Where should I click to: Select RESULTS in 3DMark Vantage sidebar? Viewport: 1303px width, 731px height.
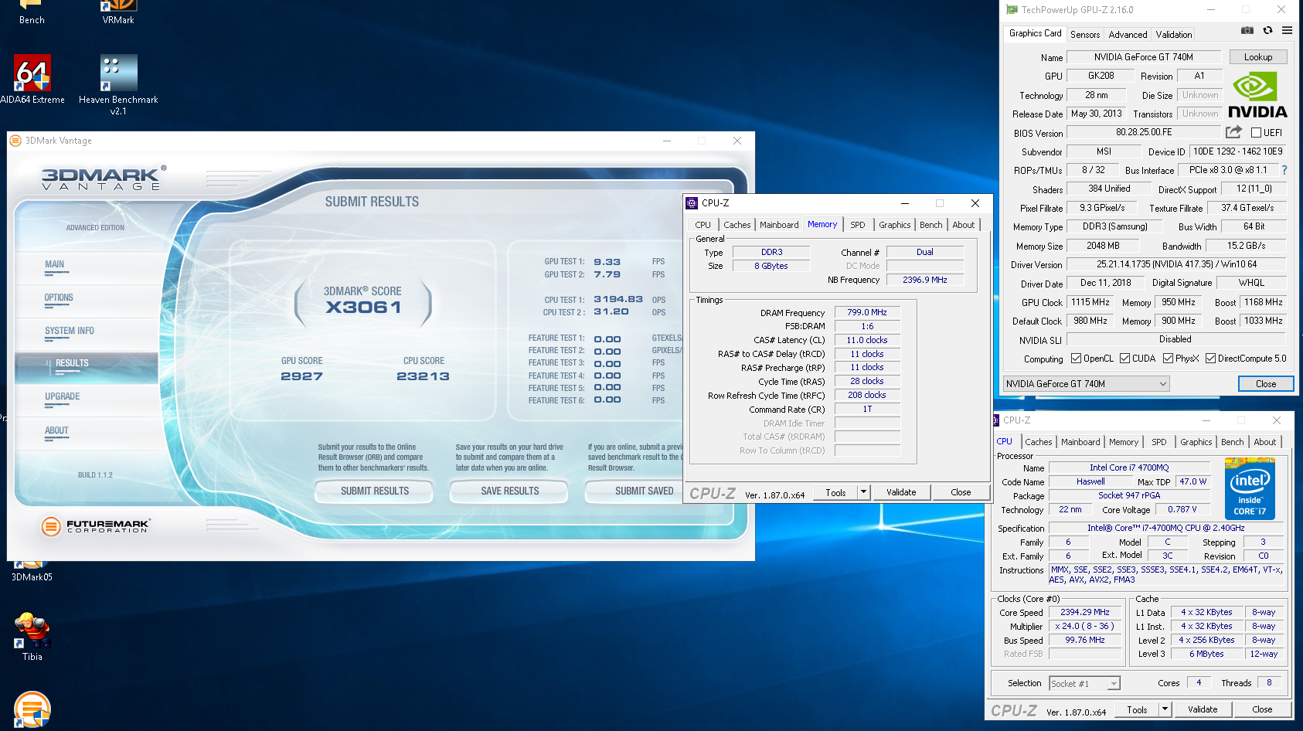[87, 367]
